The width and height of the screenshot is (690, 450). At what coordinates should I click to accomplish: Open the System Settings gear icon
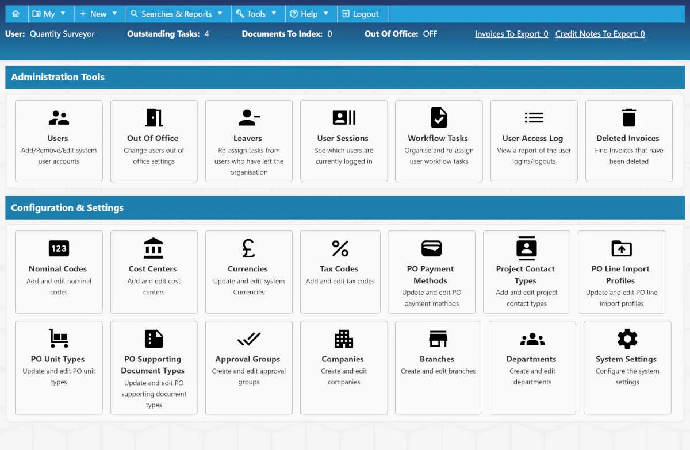coord(627,339)
